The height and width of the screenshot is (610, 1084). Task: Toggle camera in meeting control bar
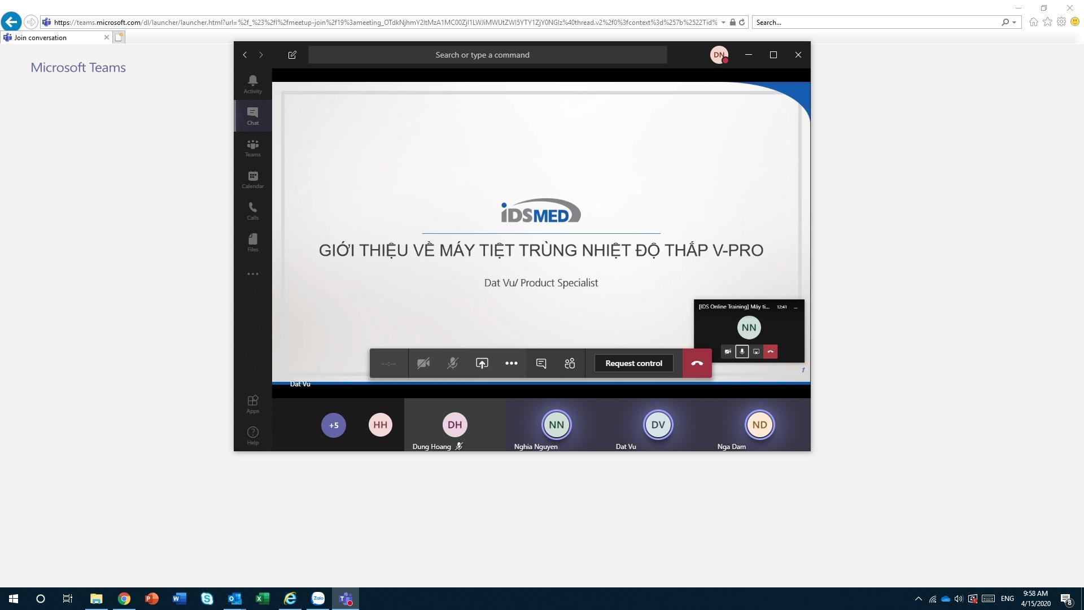[x=423, y=363]
